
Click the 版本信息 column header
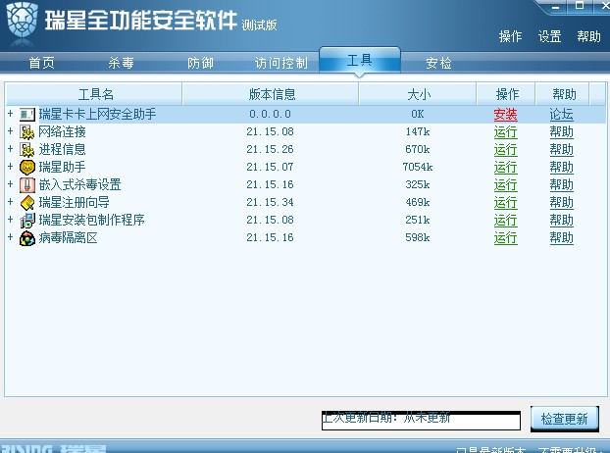[x=271, y=94]
